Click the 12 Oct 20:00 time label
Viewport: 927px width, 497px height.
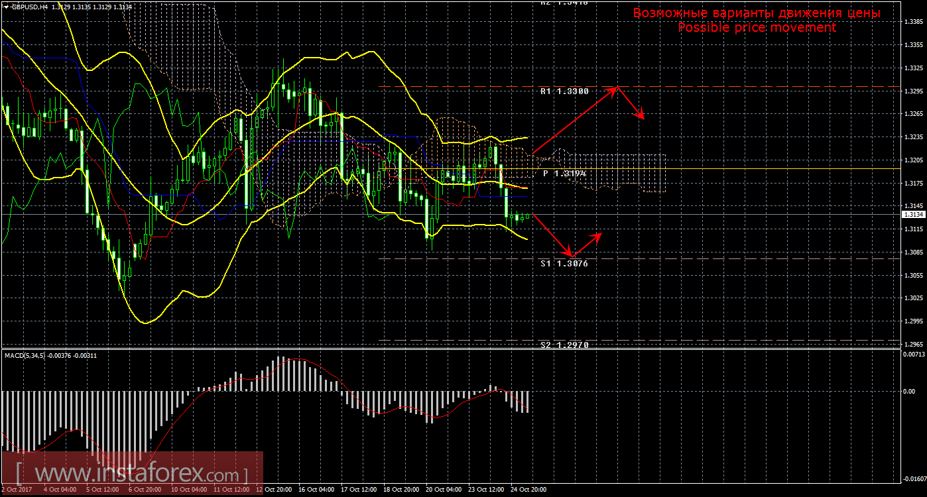click(x=273, y=490)
